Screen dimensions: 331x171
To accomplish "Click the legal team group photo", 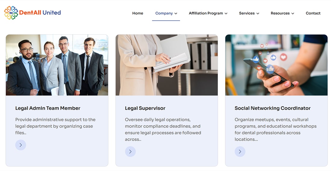I will point(57,65).
